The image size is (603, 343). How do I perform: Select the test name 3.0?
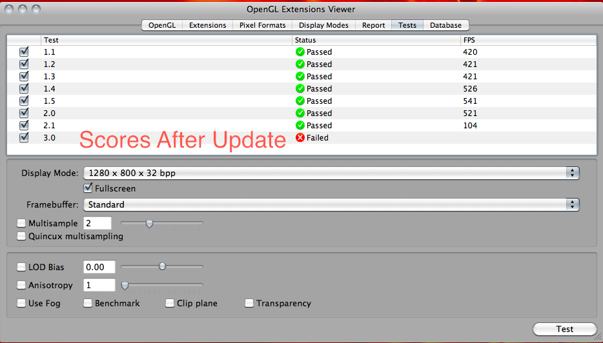(49, 138)
